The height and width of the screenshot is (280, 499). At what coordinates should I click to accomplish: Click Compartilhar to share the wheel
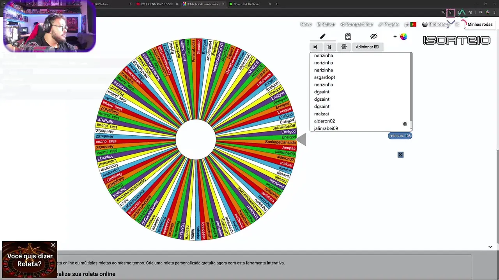(357, 24)
